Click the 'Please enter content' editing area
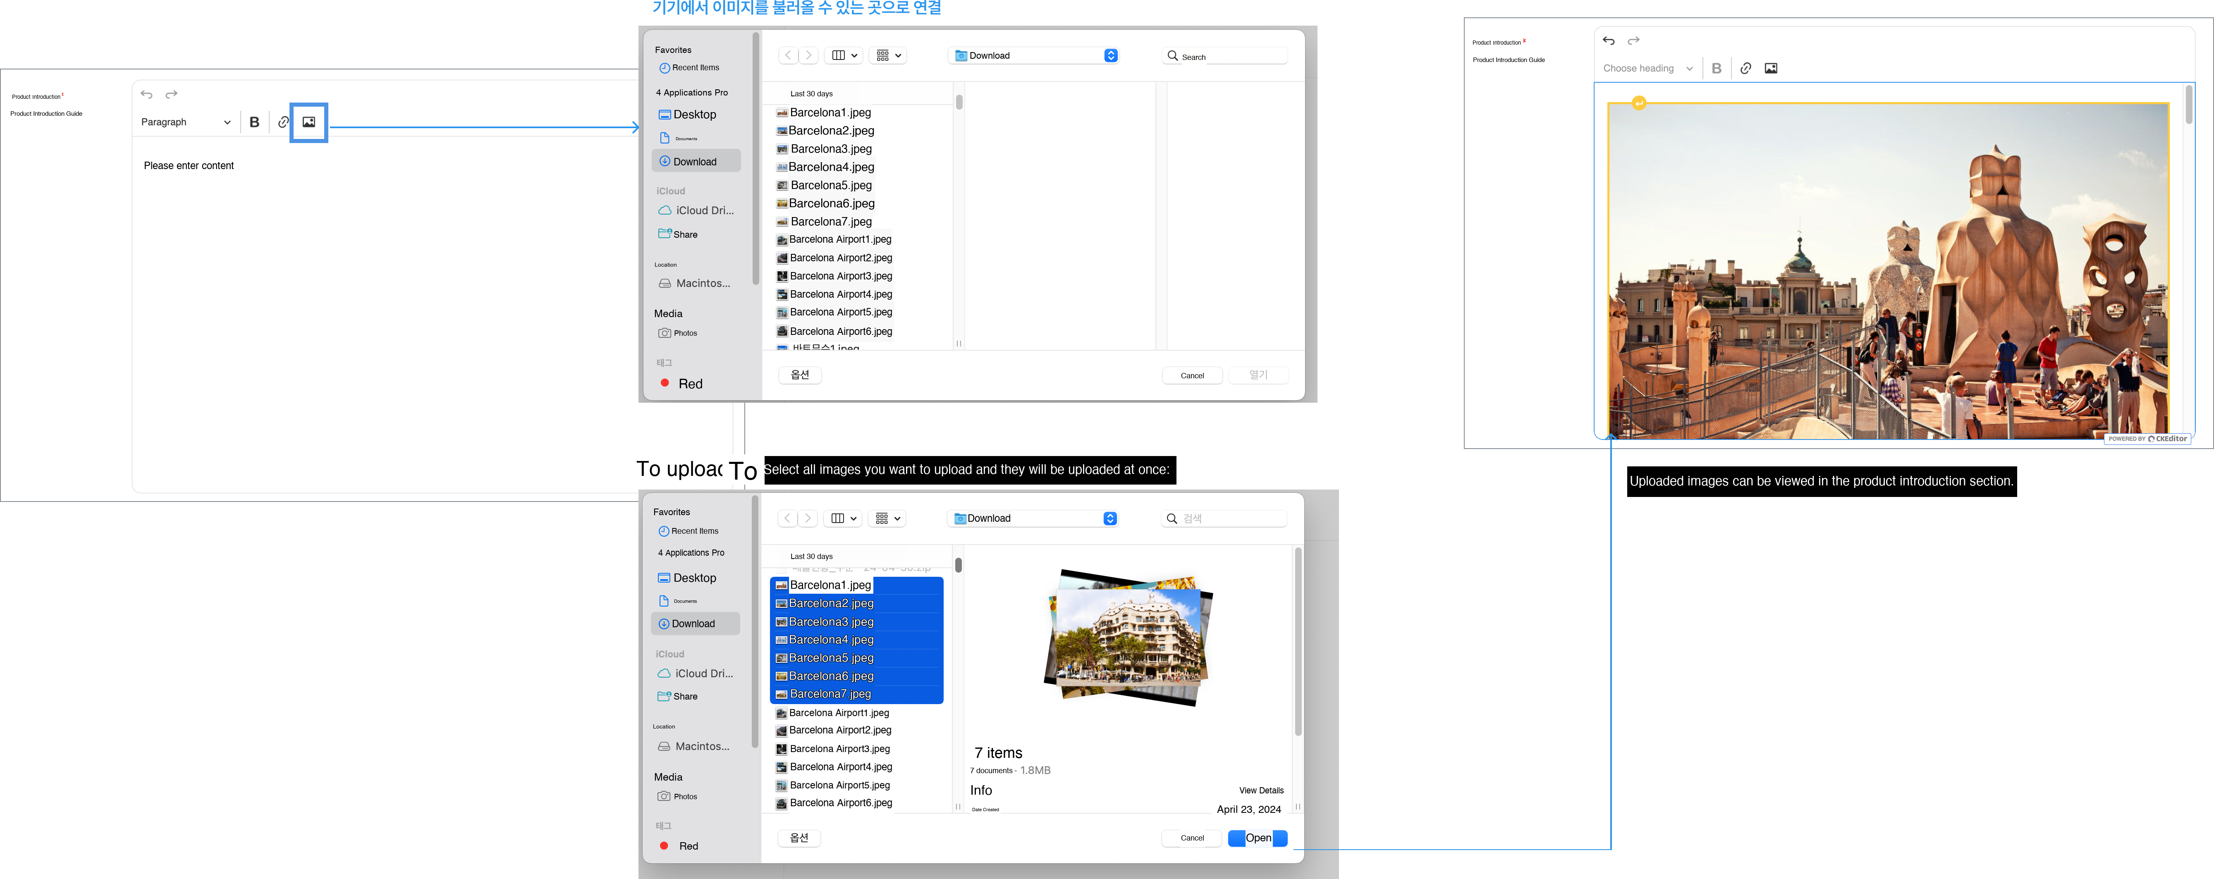The width and height of the screenshot is (2214, 879). click(189, 166)
